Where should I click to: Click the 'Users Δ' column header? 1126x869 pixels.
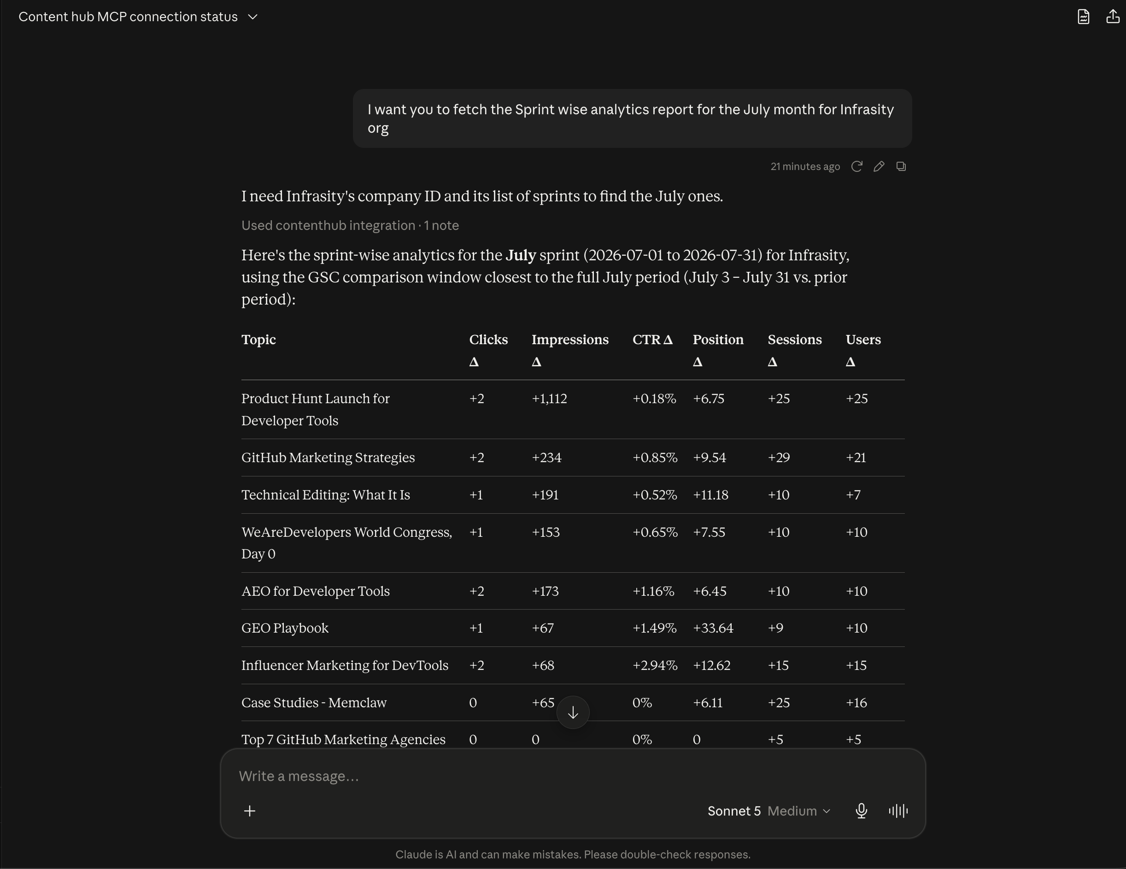(863, 350)
